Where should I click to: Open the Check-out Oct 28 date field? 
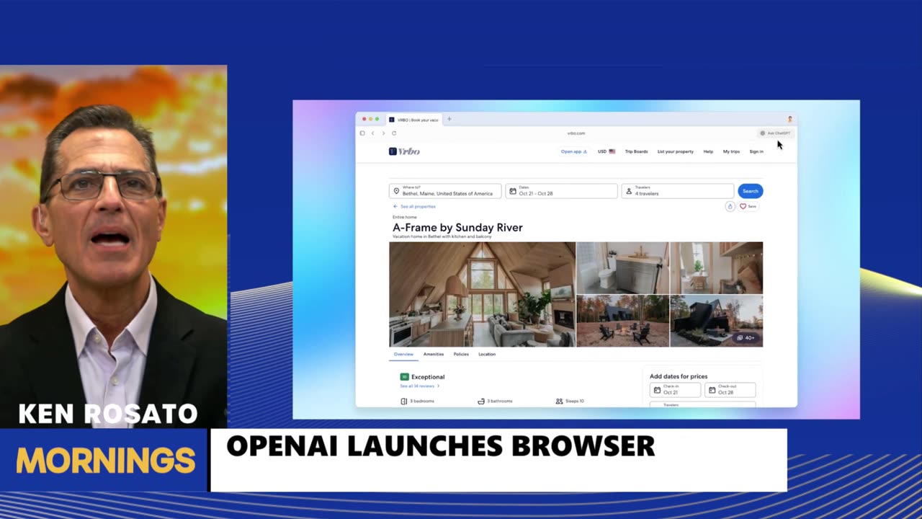click(730, 390)
